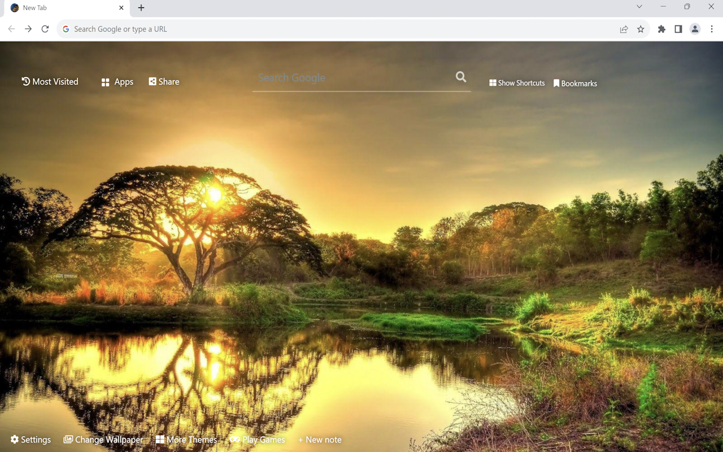Open the browser side panel icon
The height and width of the screenshot is (452, 723).
pos(678,29)
